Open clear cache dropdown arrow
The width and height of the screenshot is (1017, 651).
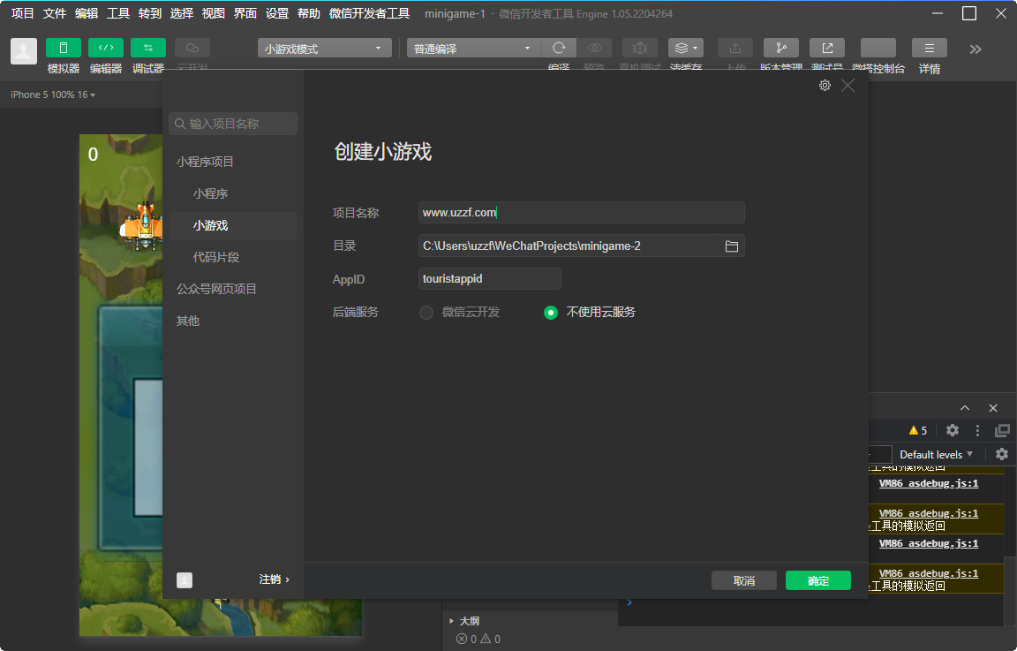pyautogui.click(x=696, y=48)
